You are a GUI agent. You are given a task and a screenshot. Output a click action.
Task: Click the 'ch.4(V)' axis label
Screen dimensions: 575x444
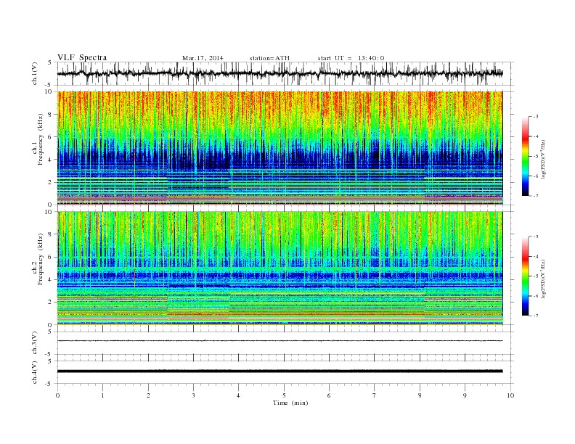(x=34, y=372)
